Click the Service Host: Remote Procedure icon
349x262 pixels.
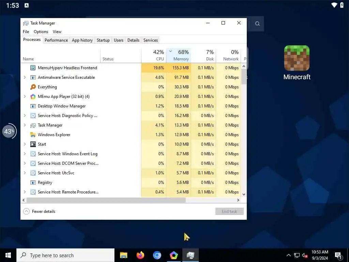point(33,192)
